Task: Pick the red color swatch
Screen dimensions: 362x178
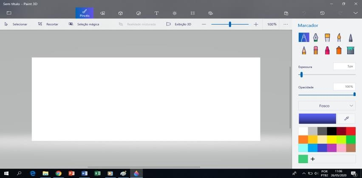Action: coord(351,131)
